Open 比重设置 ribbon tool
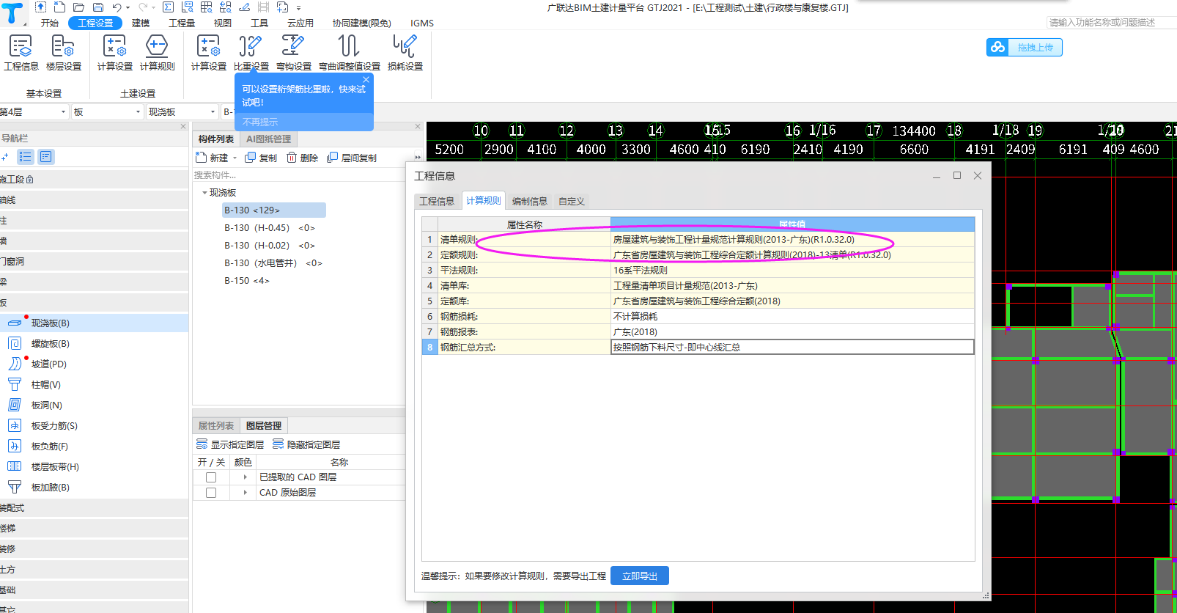The image size is (1177, 613). 251,53
